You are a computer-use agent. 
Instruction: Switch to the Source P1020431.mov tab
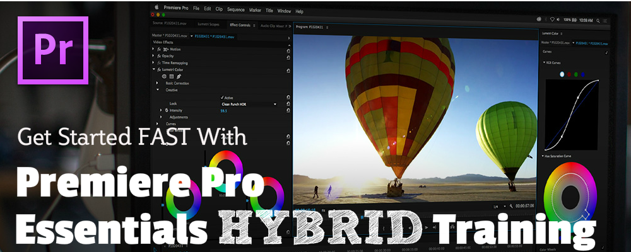coord(168,23)
